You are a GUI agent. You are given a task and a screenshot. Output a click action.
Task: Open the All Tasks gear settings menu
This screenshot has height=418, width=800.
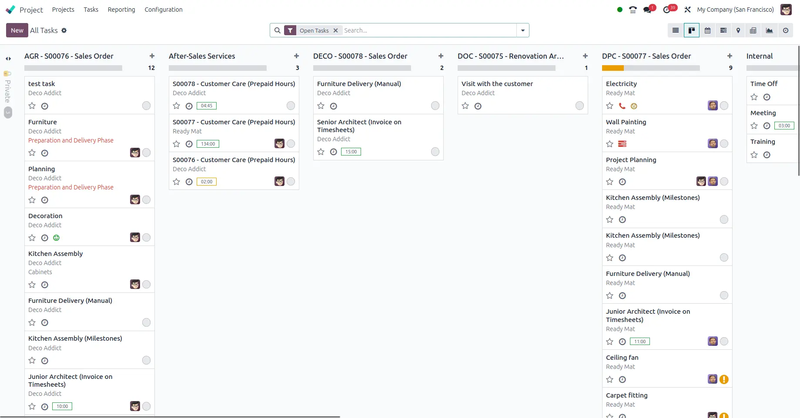(64, 30)
